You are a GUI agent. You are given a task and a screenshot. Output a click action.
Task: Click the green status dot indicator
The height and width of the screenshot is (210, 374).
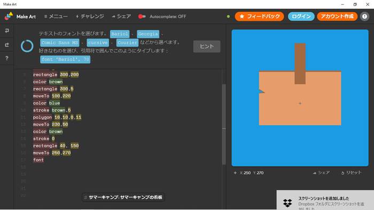pyautogui.click(x=228, y=17)
